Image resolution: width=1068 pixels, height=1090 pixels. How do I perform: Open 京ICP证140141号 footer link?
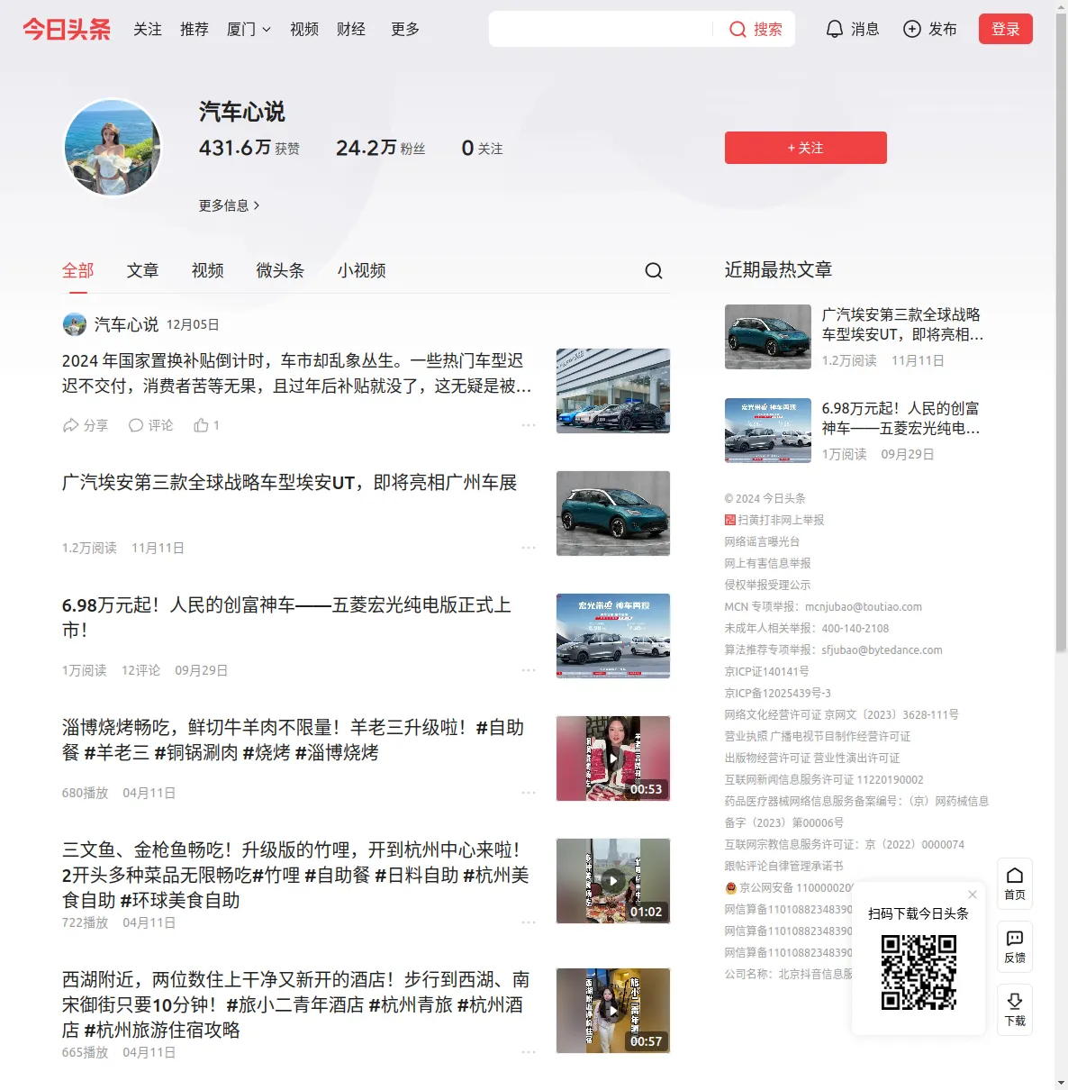pos(766,671)
